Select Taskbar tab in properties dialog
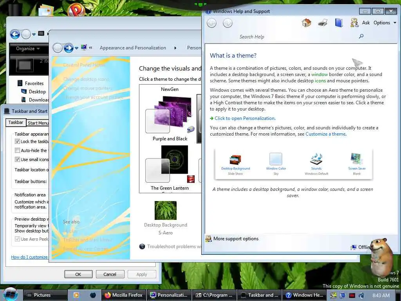This screenshot has width=401, height=301. [16, 122]
